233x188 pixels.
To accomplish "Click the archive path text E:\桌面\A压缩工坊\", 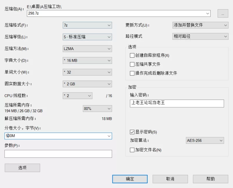I will point(44,7).
